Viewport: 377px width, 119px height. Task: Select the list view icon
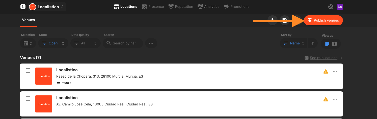(x=327, y=44)
